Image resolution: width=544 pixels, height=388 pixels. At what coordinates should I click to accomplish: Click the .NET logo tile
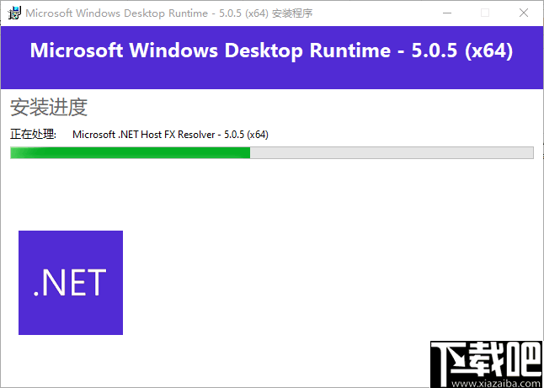71,283
